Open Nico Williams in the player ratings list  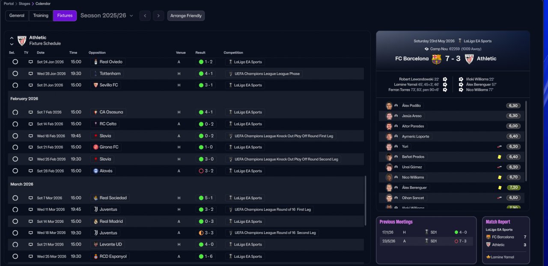413,177
